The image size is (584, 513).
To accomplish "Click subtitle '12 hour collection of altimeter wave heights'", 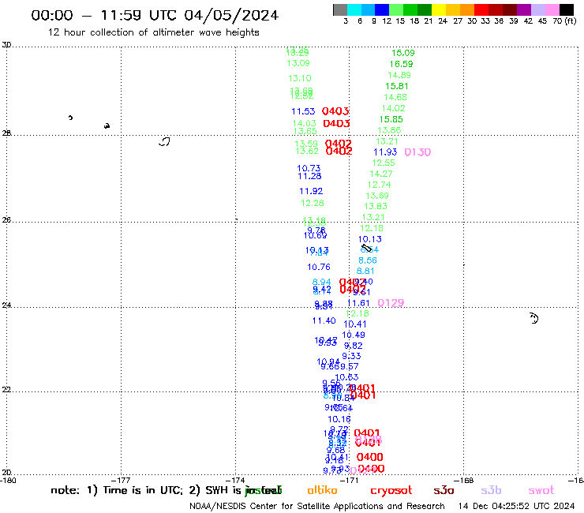I will pos(153,32).
